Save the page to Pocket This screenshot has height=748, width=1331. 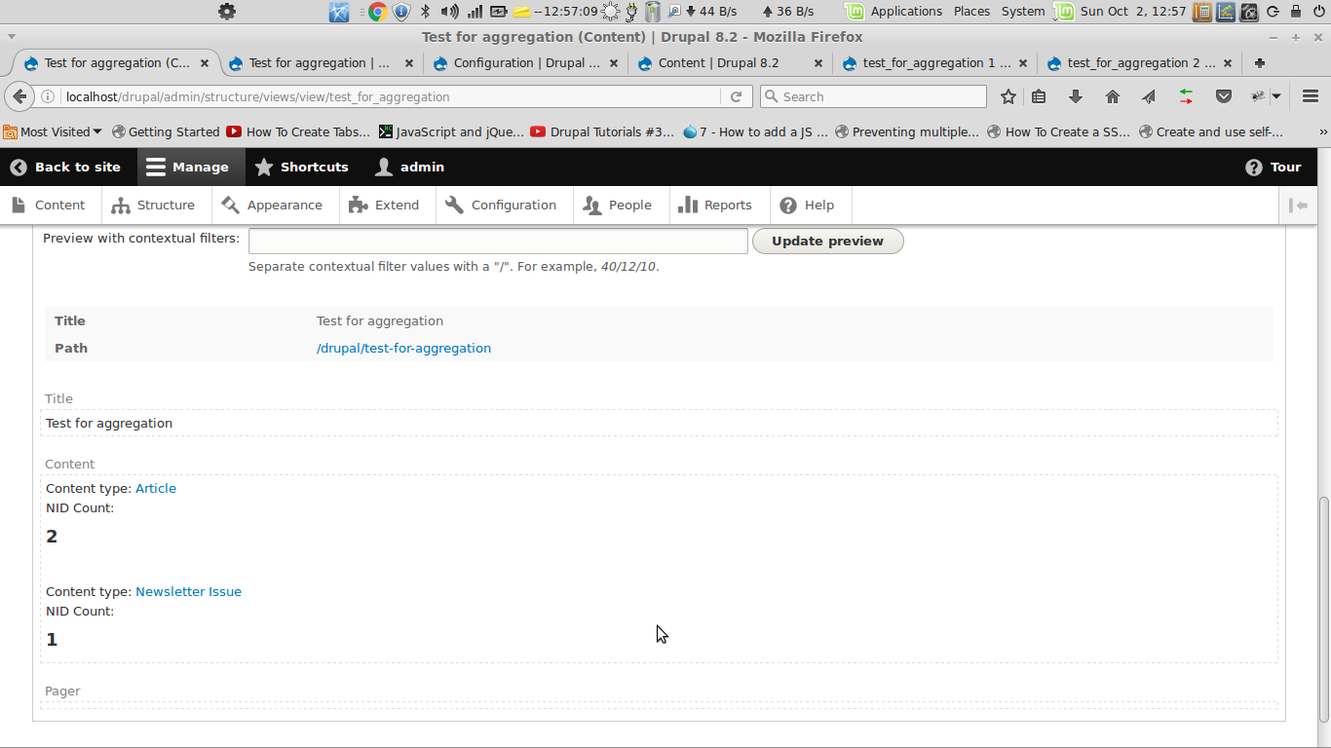pyautogui.click(x=1223, y=96)
